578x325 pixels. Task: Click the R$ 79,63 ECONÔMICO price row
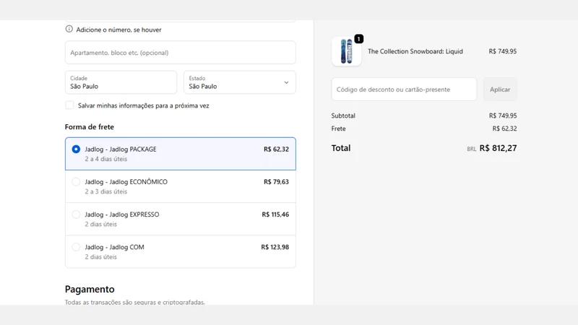[x=180, y=186]
